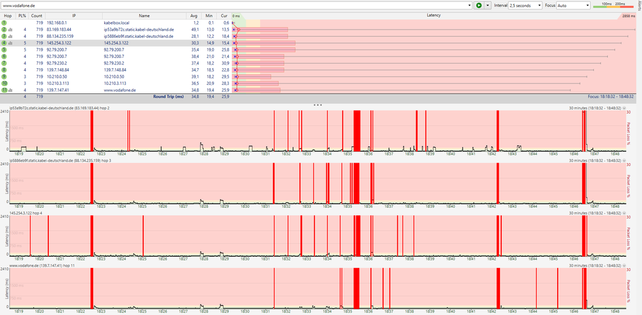Click the hop 9 green circle icon
The image size is (642, 315).
[4, 76]
